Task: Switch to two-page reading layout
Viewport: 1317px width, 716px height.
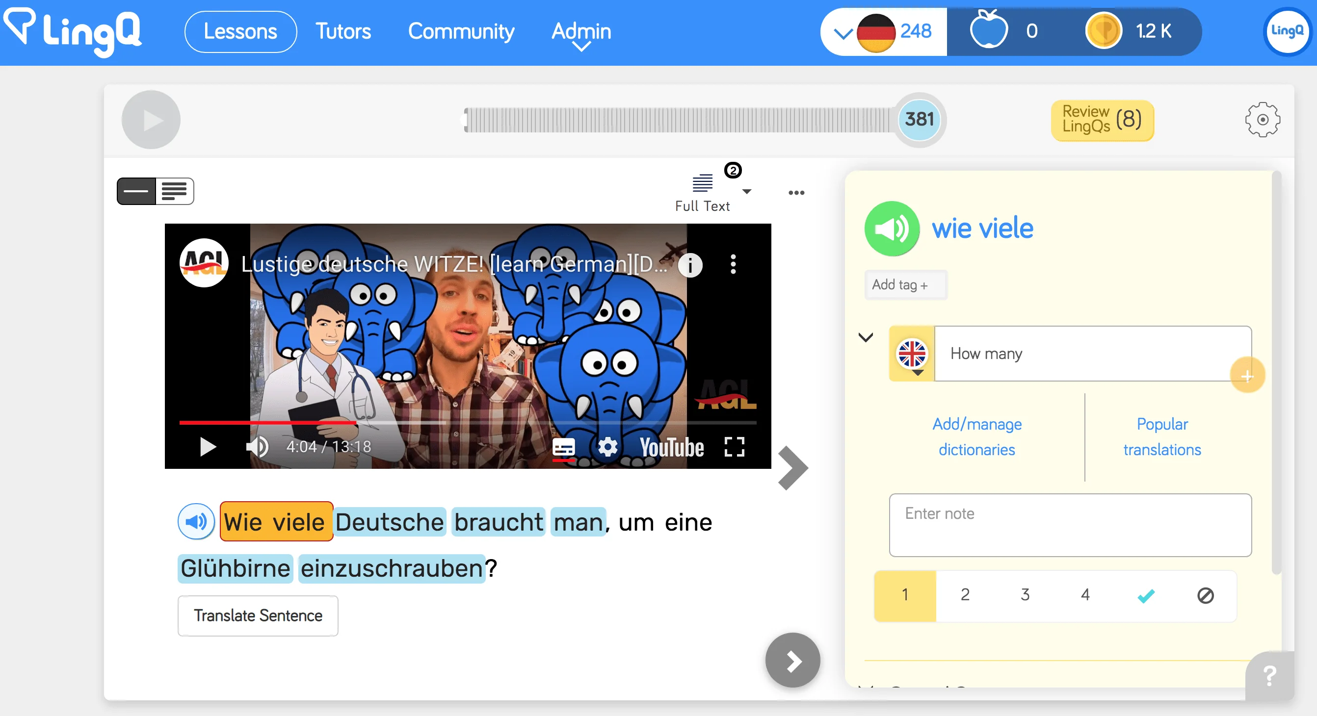Action: click(x=174, y=191)
